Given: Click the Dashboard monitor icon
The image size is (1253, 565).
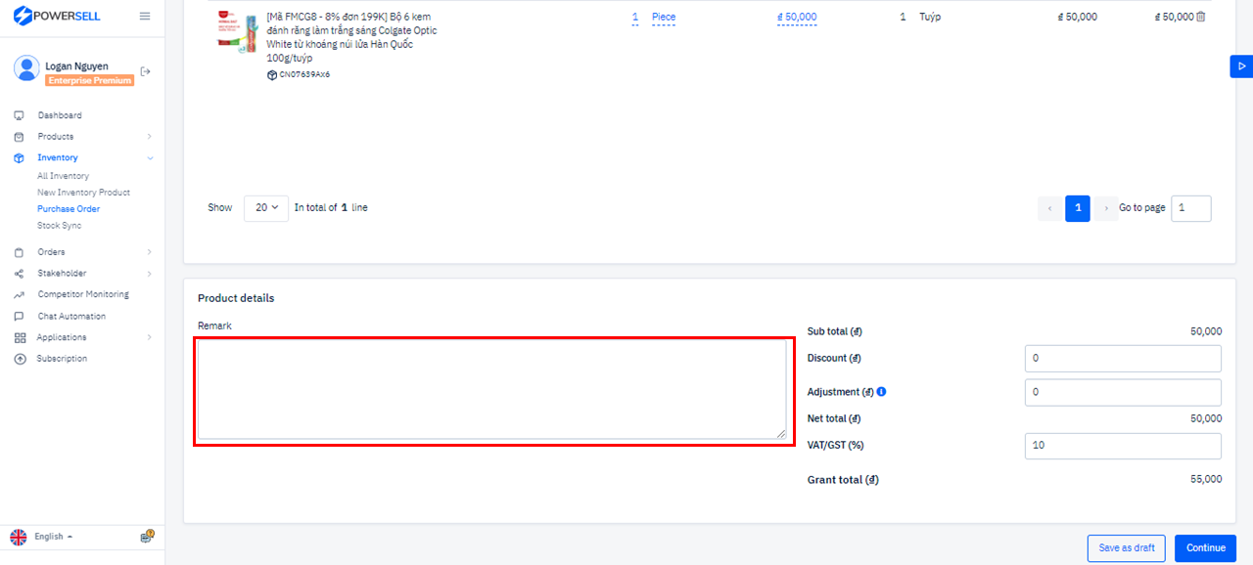Looking at the screenshot, I should [x=19, y=115].
